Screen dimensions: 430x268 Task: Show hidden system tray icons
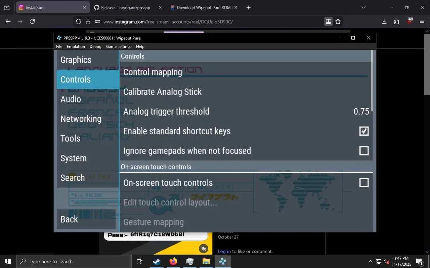click(371, 261)
